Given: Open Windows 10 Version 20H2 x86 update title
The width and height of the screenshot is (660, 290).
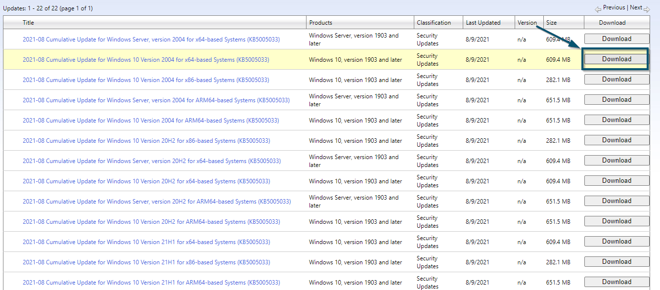Looking at the screenshot, I should coord(146,141).
